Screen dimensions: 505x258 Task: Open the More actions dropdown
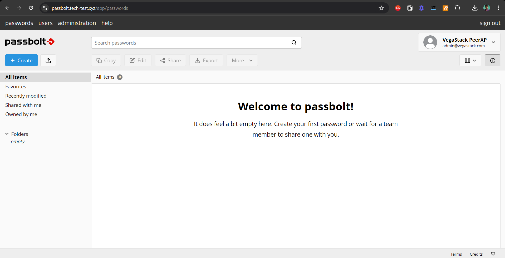[242, 60]
